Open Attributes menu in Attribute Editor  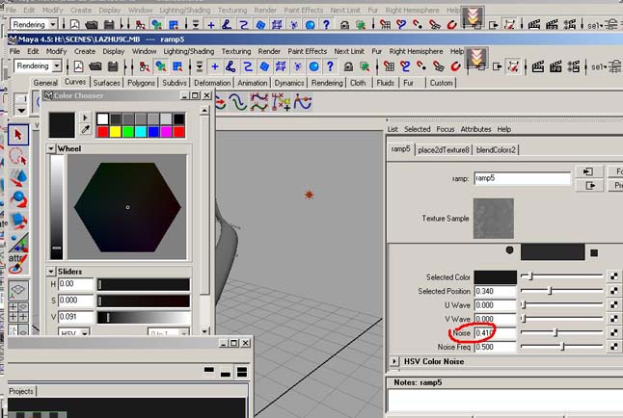(475, 129)
